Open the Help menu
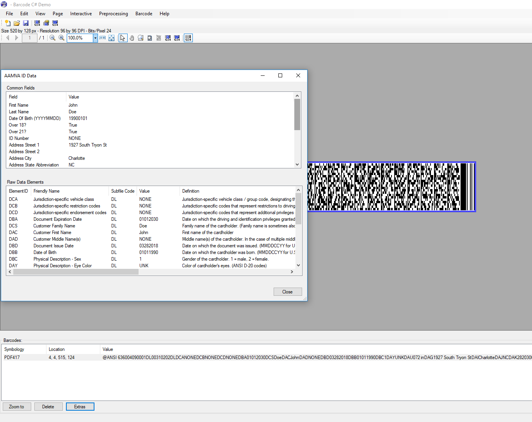 (164, 14)
